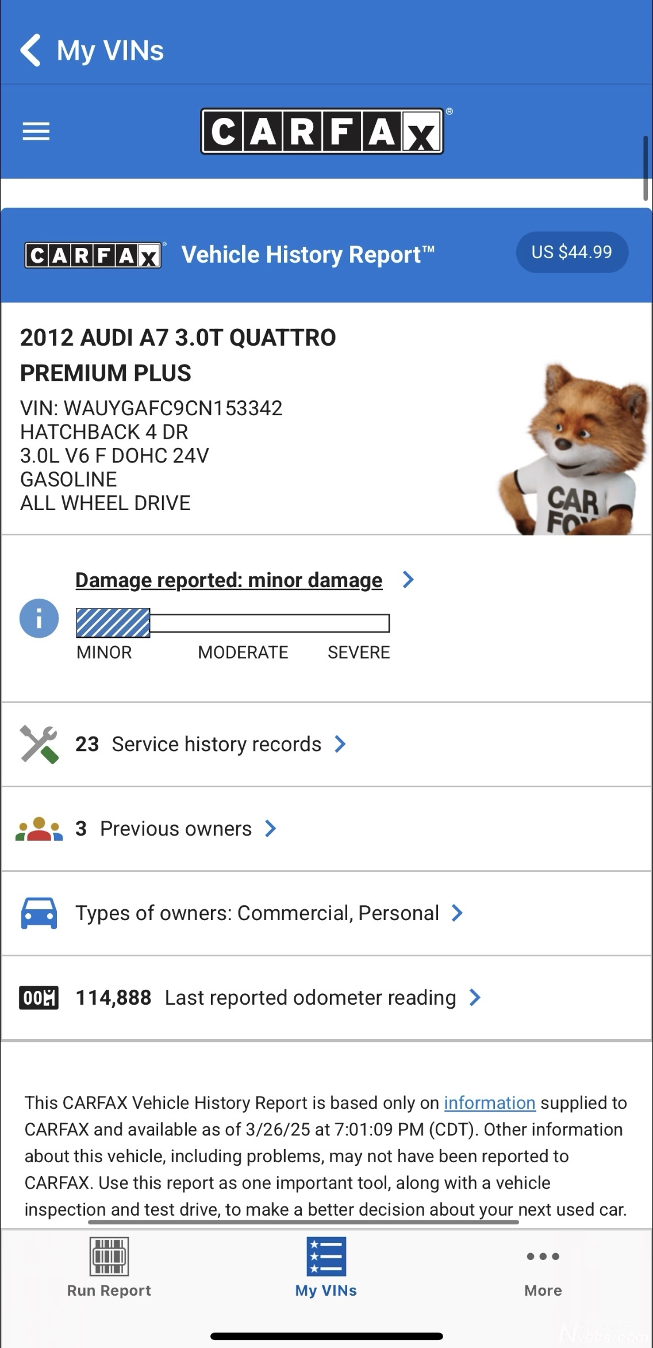Screen dimensions: 653x1348
Task: Tap the back arrow beside My VINs
Action: click(x=30, y=51)
